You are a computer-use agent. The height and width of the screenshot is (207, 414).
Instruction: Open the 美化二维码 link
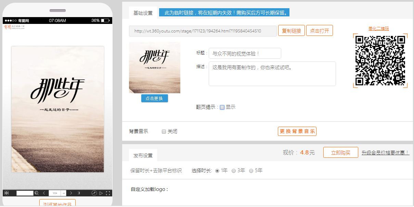click(x=379, y=29)
